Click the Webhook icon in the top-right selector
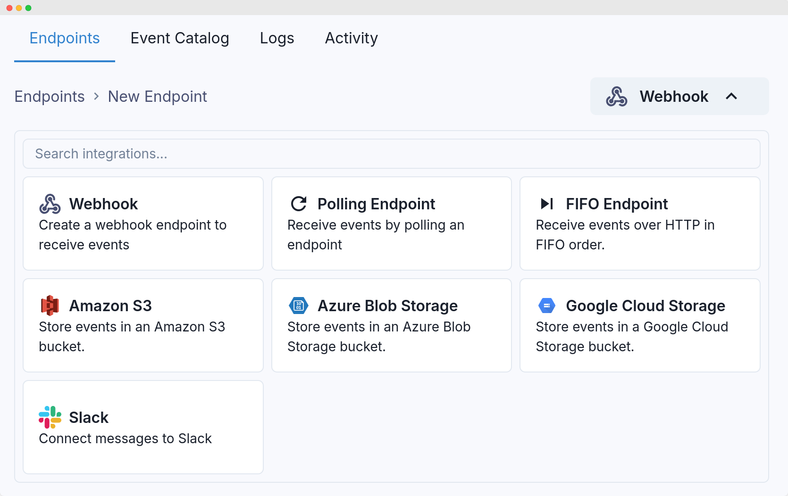 tap(616, 96)
